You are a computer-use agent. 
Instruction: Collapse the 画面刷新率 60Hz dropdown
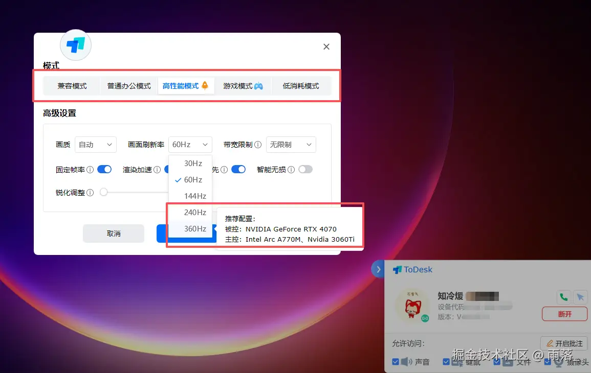click(x=190, y=145)
